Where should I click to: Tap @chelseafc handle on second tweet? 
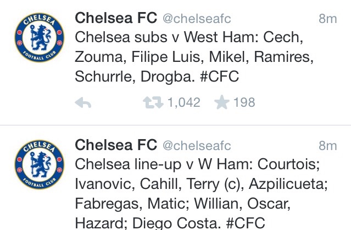[197, 146]
